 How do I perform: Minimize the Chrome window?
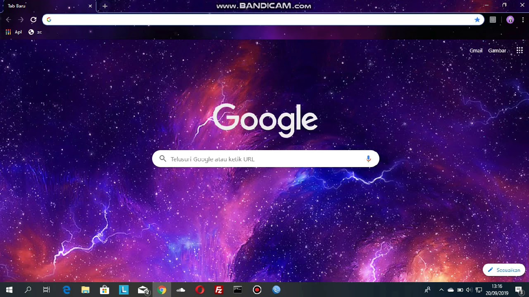(486, 5)
